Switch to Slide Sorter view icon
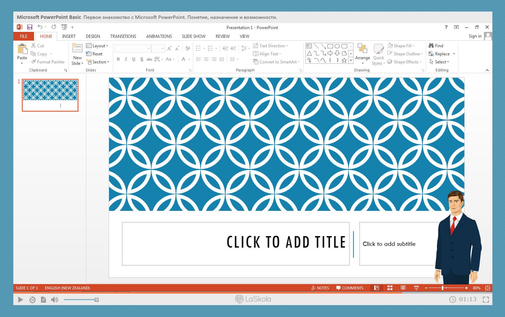This screenshot has height=317, width=505. click(390, 288)
